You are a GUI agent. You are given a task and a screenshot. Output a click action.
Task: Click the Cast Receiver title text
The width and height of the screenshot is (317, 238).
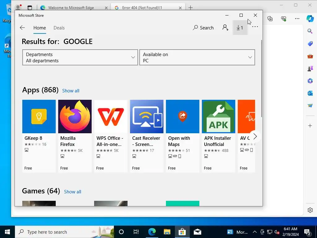[x=146, y=141]
